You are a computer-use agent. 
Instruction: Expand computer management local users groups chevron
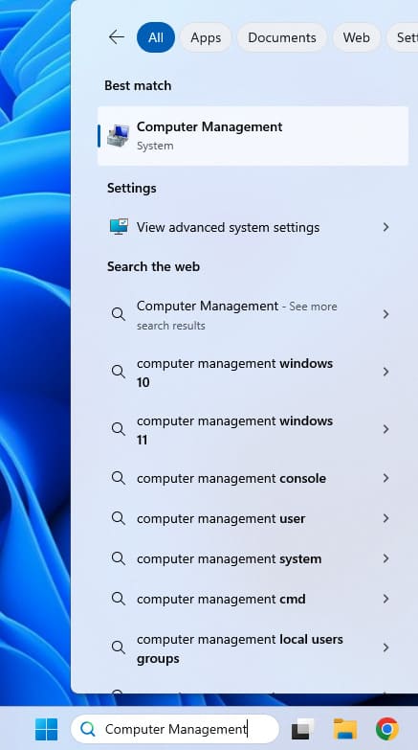click(386, 648)
